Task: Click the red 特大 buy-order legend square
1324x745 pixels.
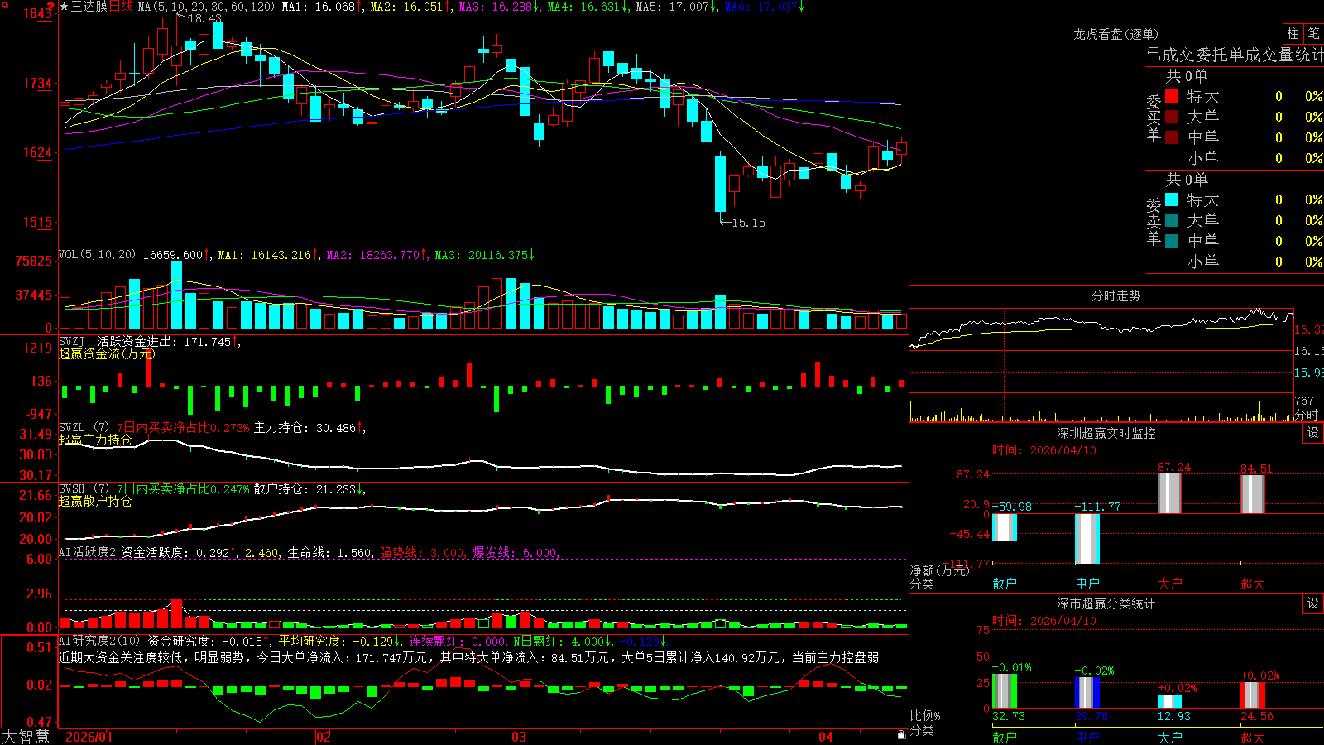Action: (1172, 96)
